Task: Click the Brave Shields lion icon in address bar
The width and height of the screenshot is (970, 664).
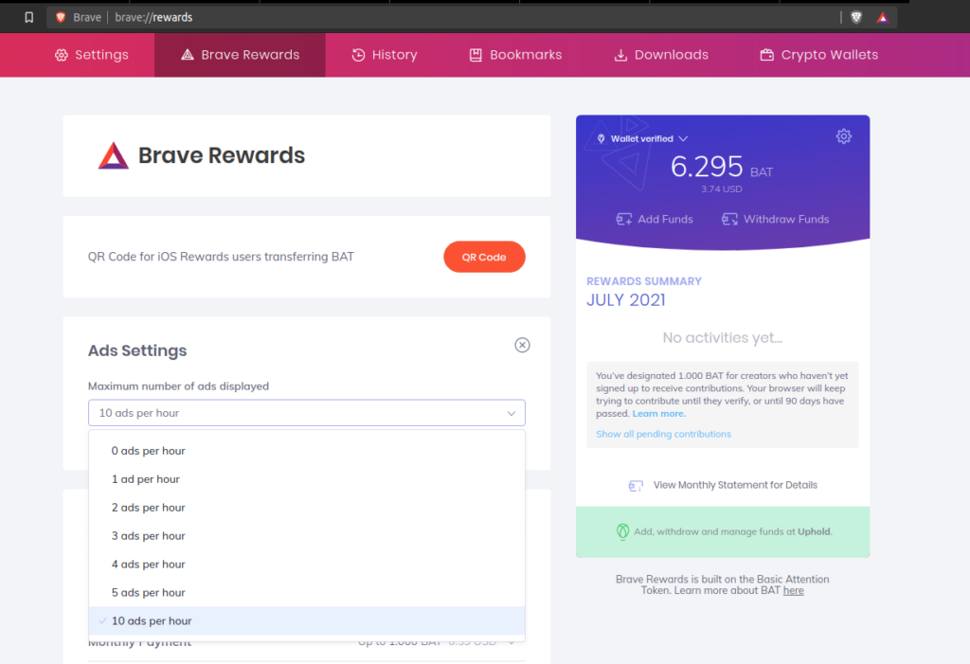Action: pyautogui.click(x=856, y=17)
